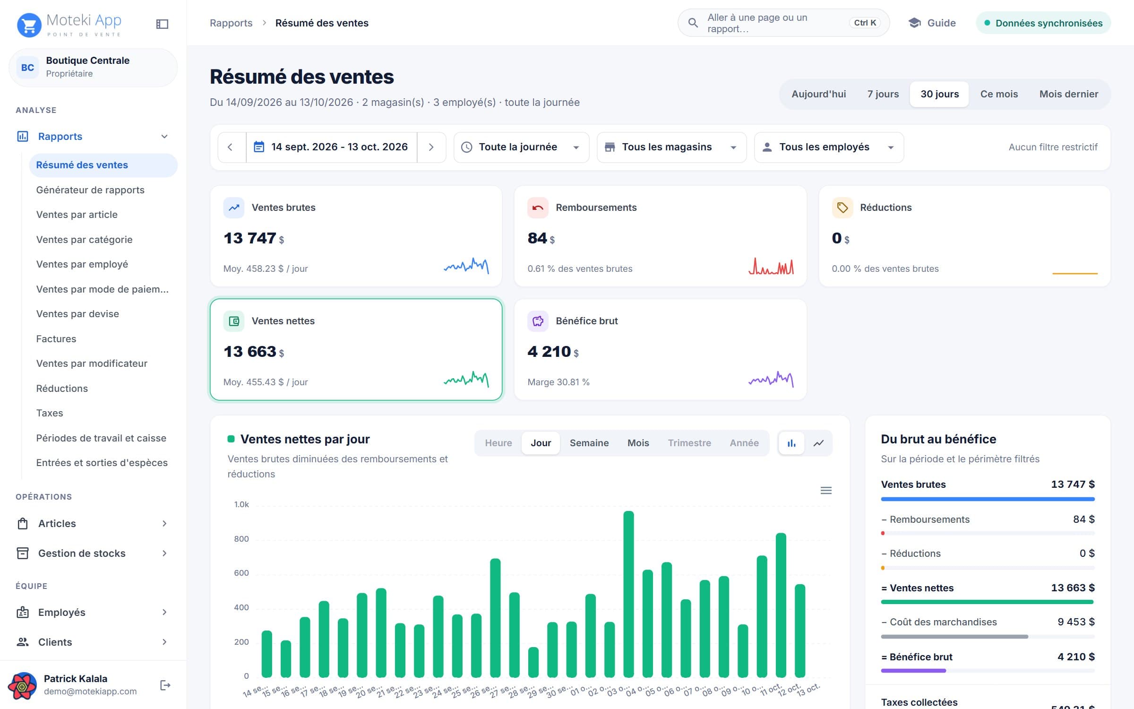The height and width of the screenshot is (709, 1134).
Task: Click the Données synchronisées status button
Action: pyautogui.click(x=1043, y=23)
